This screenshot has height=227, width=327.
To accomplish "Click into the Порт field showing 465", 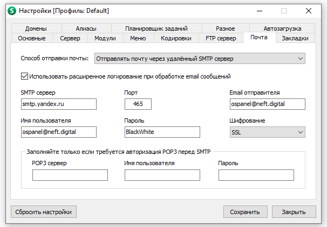I will (x=138, y=104).
